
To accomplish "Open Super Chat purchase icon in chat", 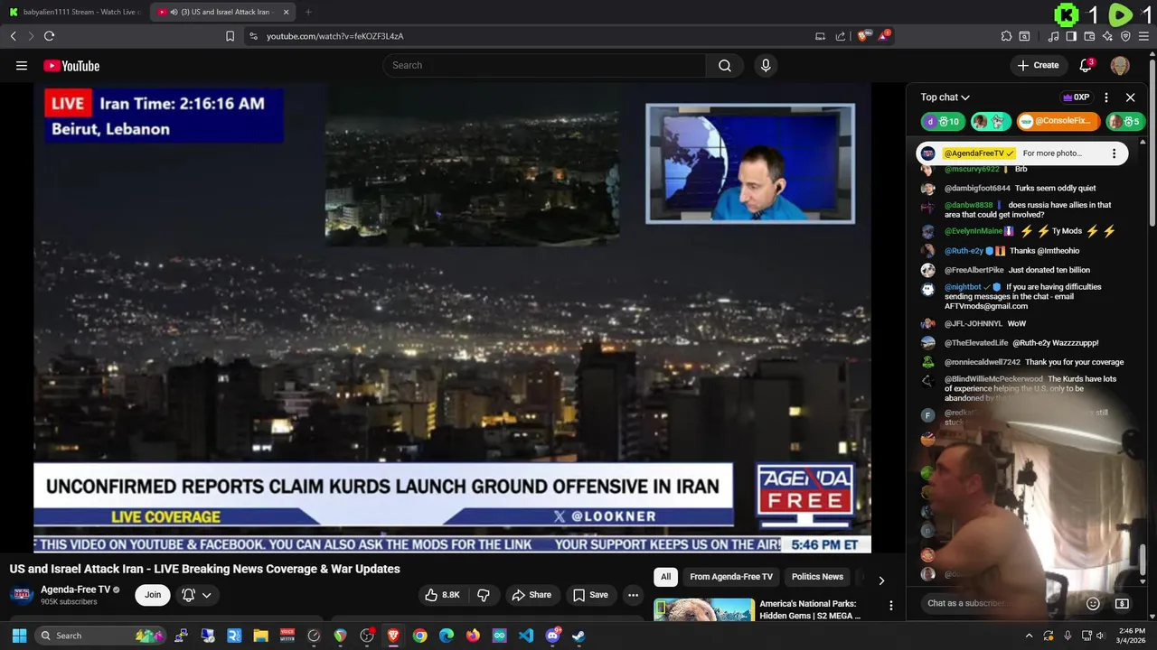I will click(1122, 603).
